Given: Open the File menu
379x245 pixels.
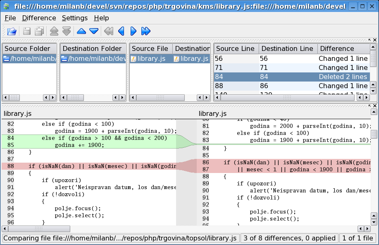Looking at the screenshot, I should click(10, 18).
